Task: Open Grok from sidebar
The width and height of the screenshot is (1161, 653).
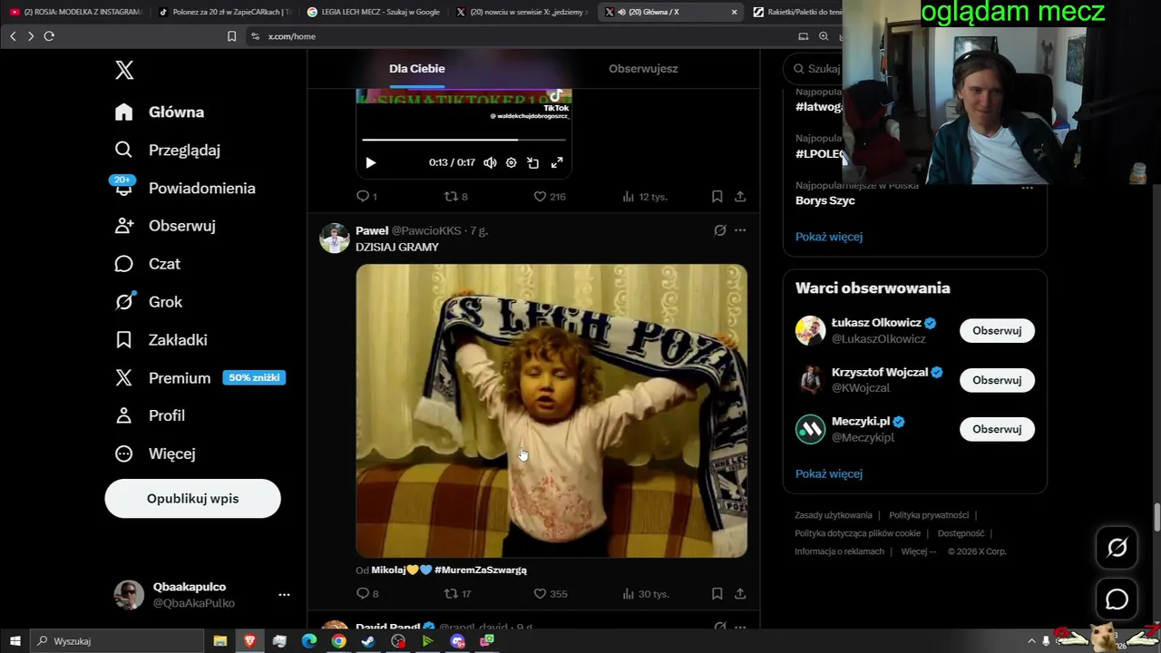Action: pos(149,302)
